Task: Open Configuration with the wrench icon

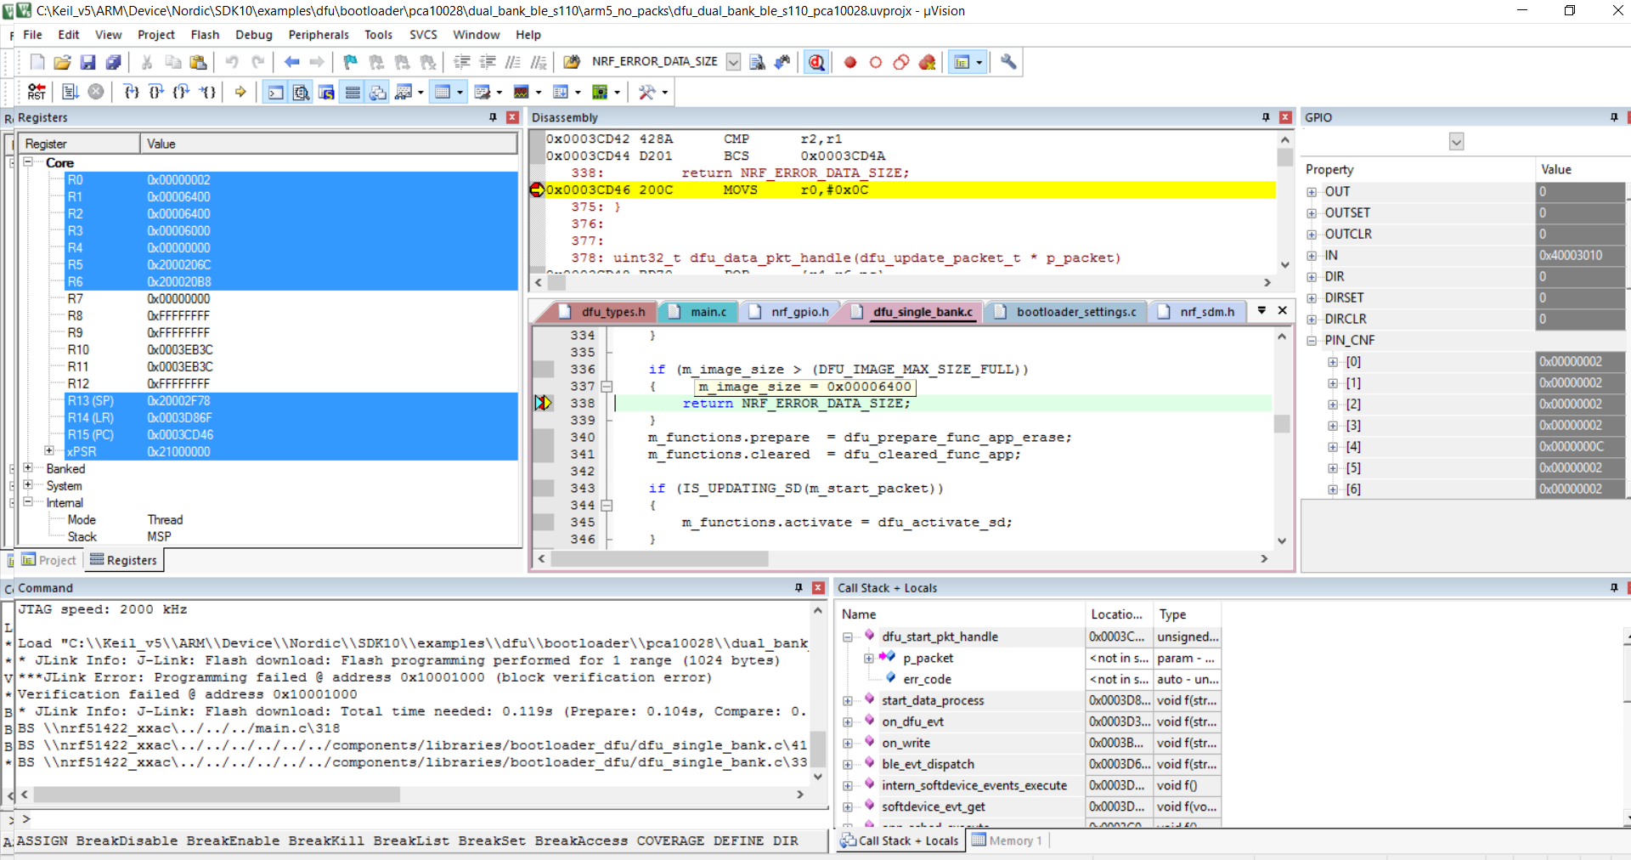Action: 1008,62
